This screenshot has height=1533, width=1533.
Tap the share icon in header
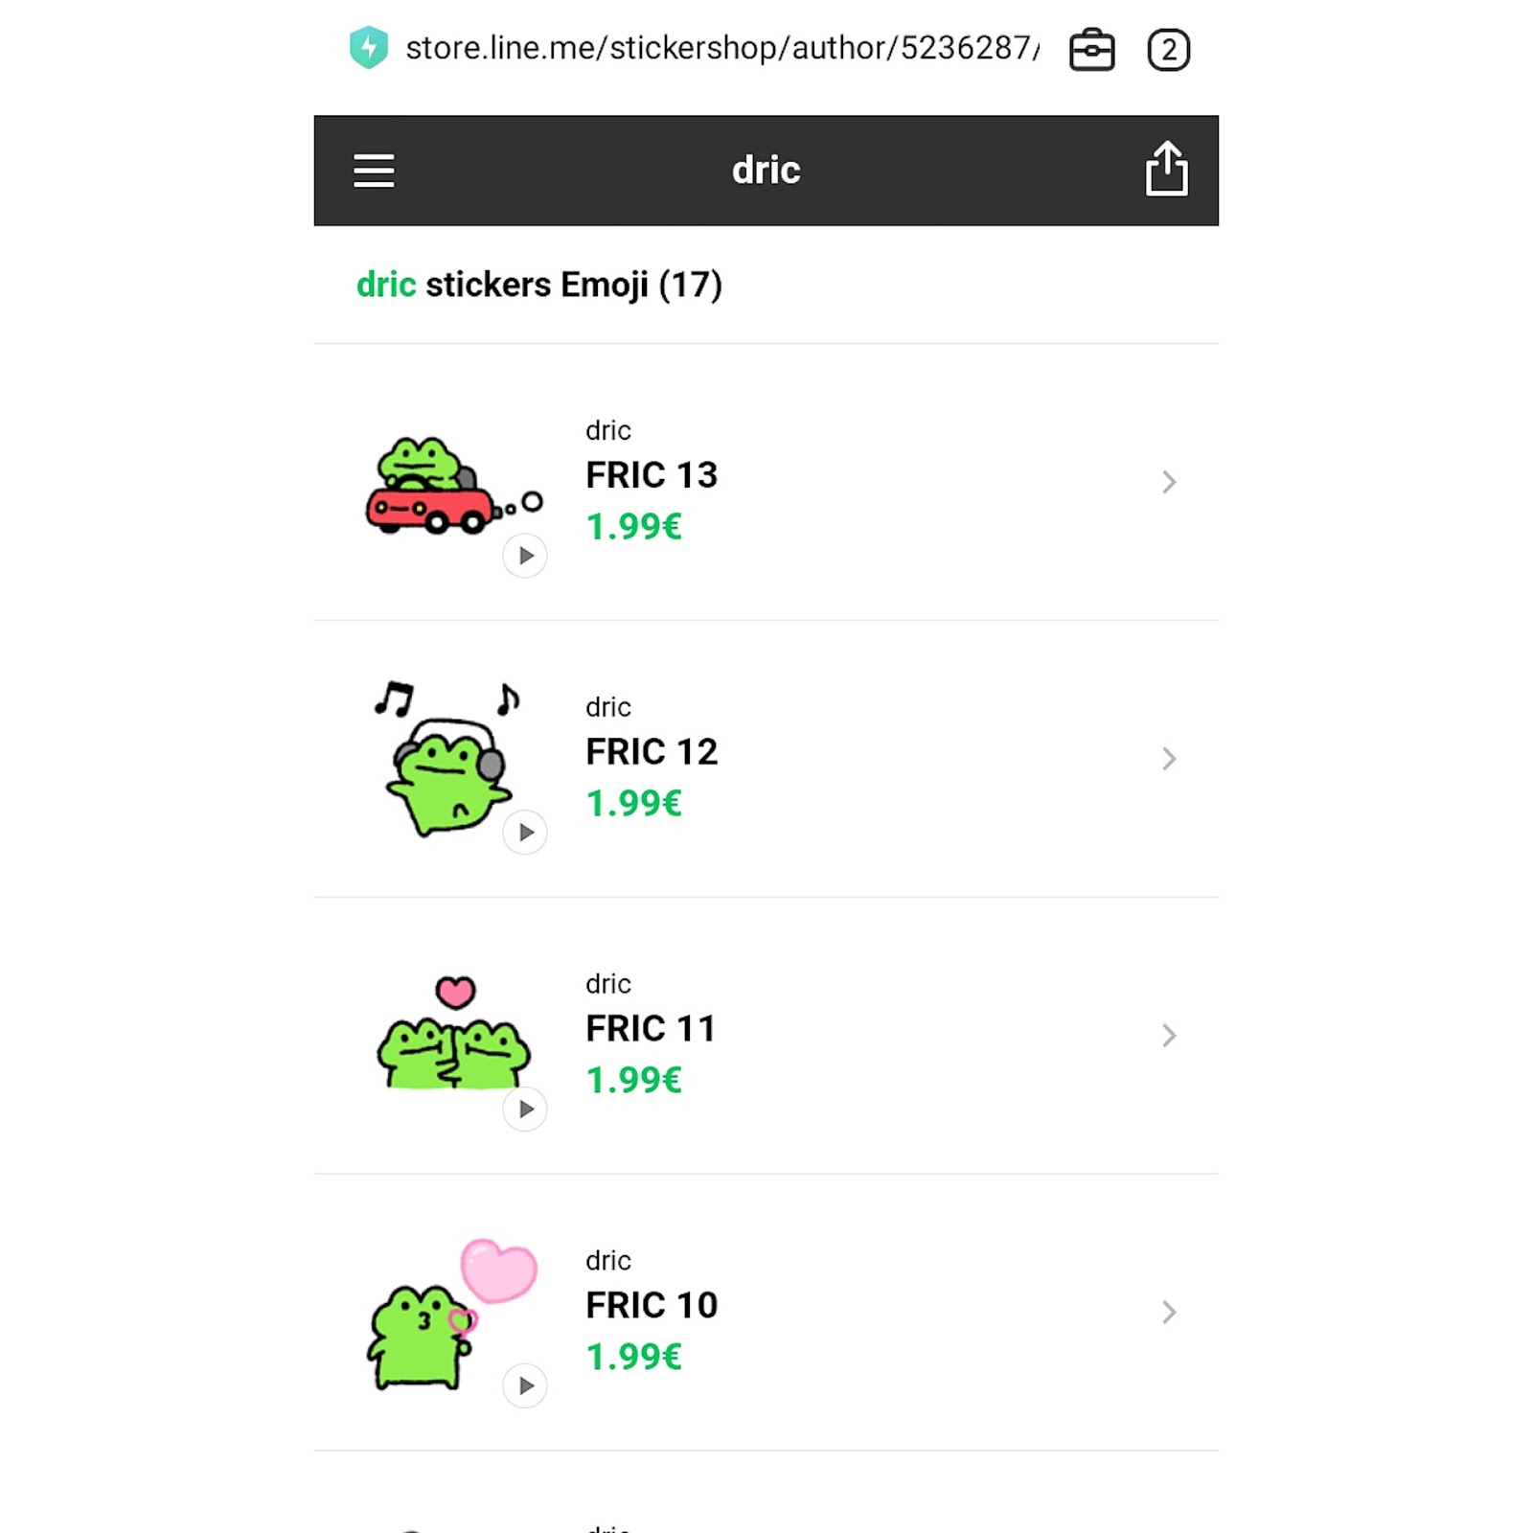coord(1166,170)
